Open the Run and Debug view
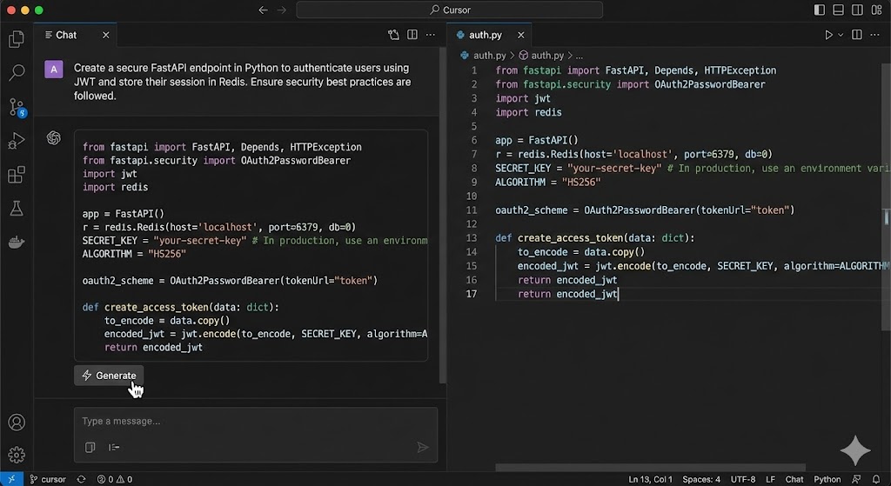This screenshot has width=891, height=486. [x=16, y=141]
